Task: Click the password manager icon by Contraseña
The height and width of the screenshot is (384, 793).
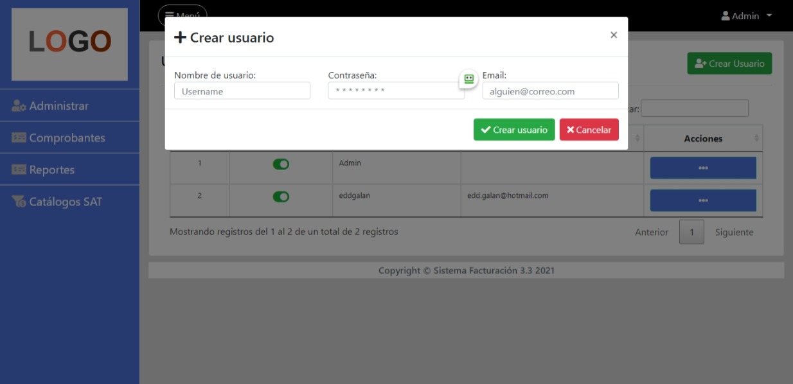Action: click(x=468, y=79)
